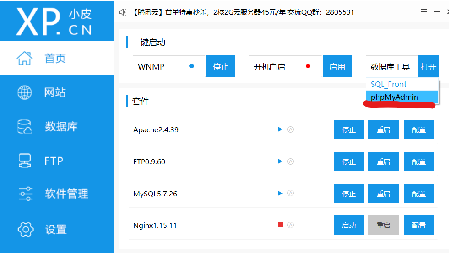Stop the WNMP one-click stack

[x=221, y=66]
